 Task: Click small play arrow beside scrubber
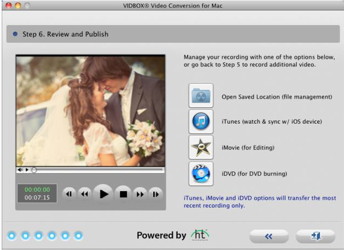27,170
